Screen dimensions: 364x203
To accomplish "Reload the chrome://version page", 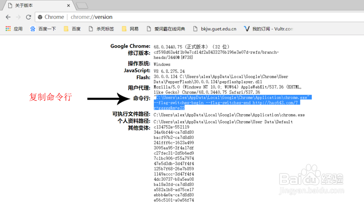I will click(28, 17).
